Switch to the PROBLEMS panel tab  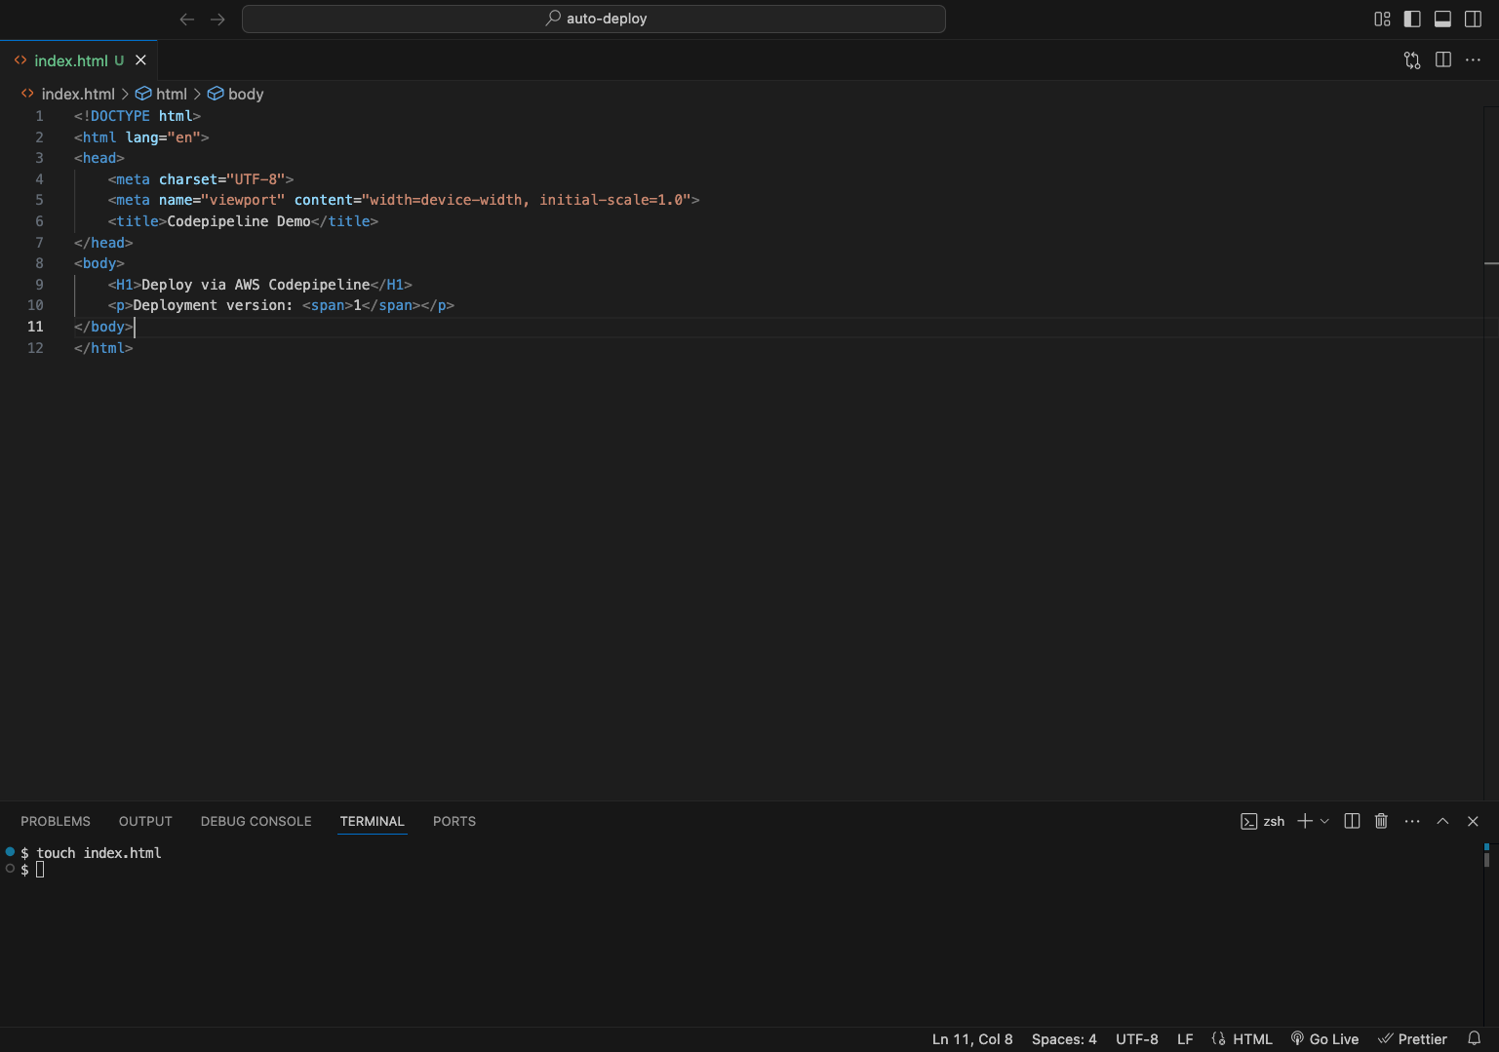[56, 822]
